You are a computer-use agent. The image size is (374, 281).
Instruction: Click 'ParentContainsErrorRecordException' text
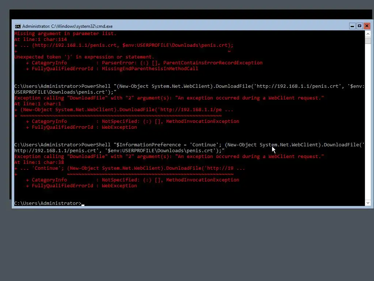[x=213, y=63]
